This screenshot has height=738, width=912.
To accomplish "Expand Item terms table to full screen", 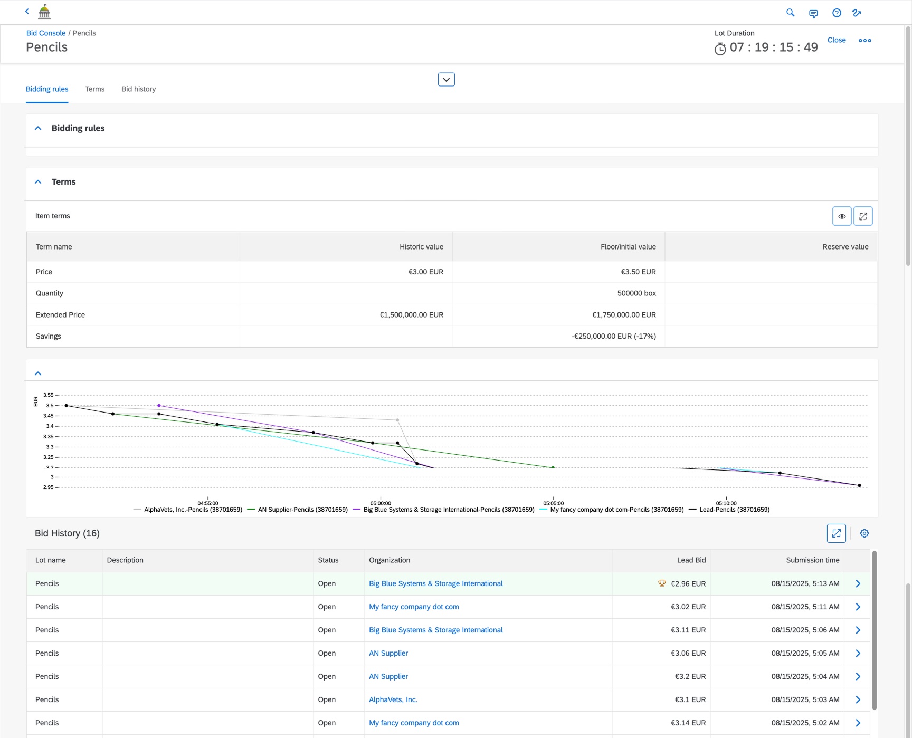I will (863, 216).
